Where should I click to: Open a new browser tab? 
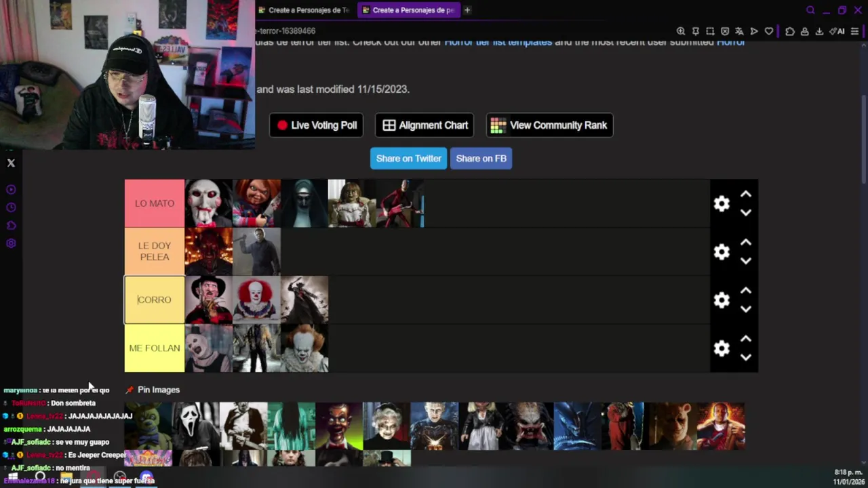[467, 10]
